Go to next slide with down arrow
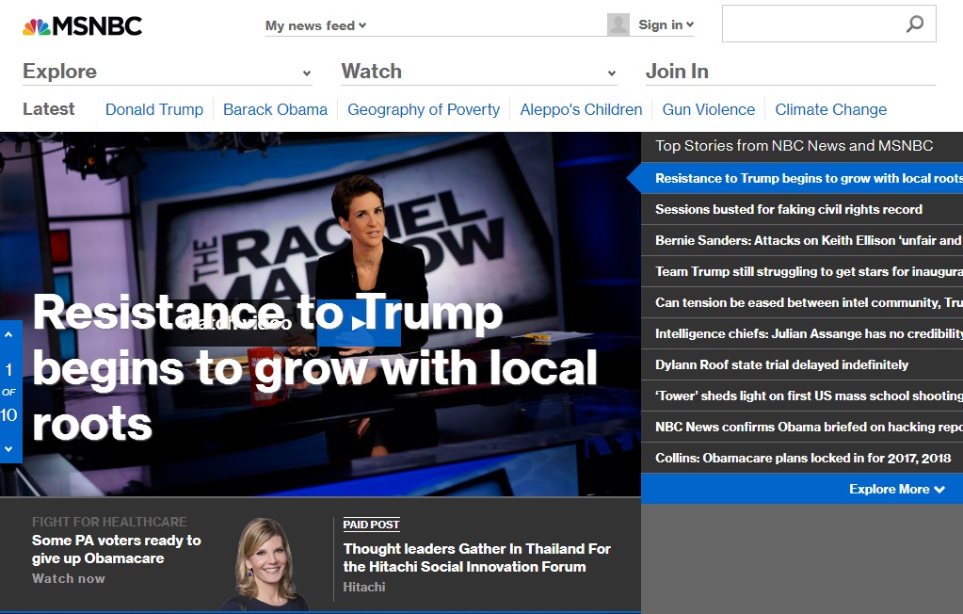Screen dimensions: 963x614 8,449
